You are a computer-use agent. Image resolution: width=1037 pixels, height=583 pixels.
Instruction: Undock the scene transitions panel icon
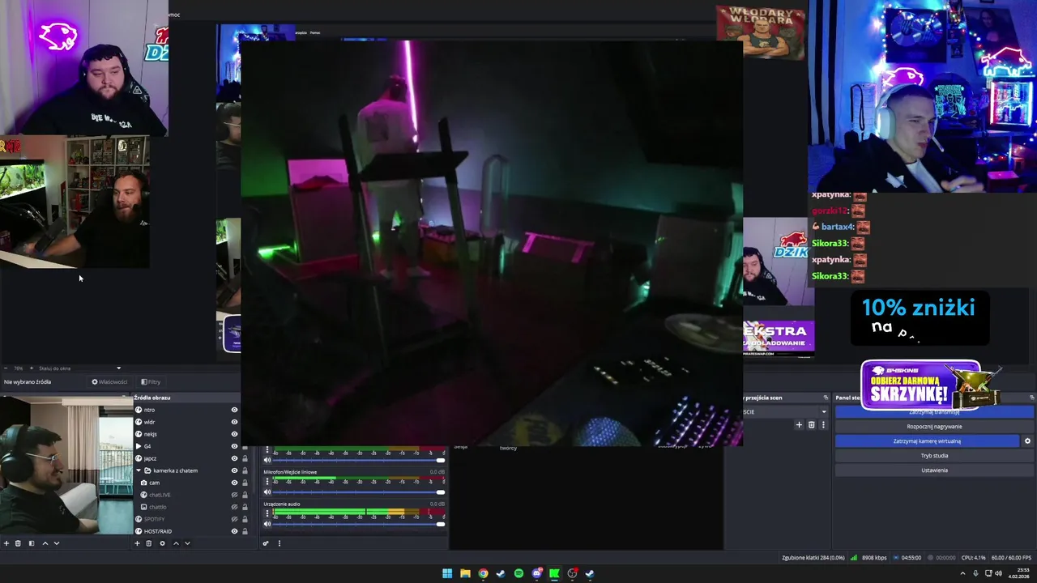pos(826,398)
